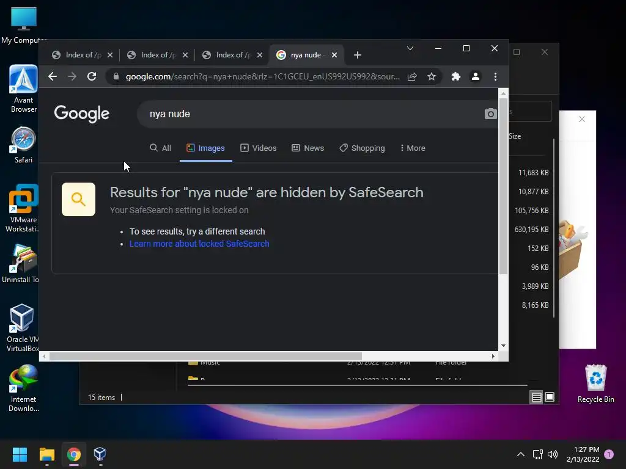Close the 'nya nude' Google tab
This screenshot has height=469, width=626.
334,55
